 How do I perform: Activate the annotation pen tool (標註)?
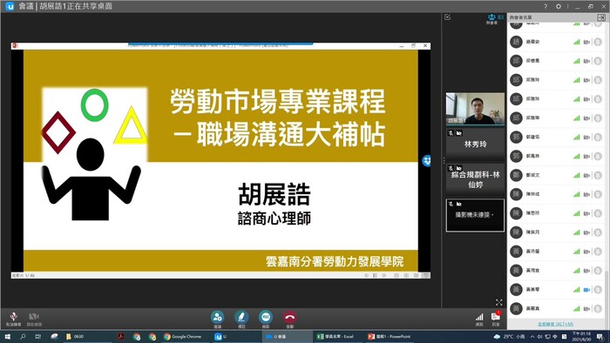pos(241,318)
